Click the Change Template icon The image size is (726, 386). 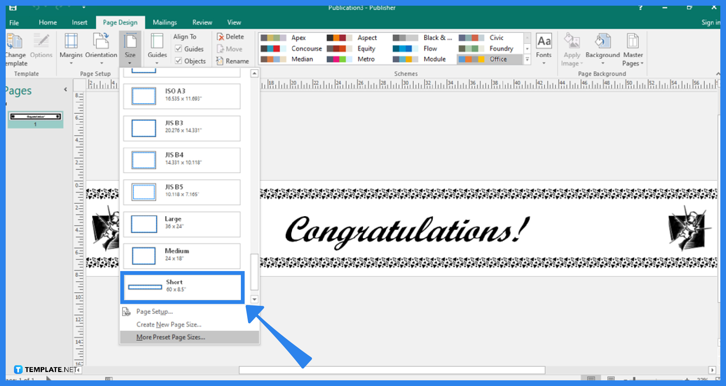point(15,41)
